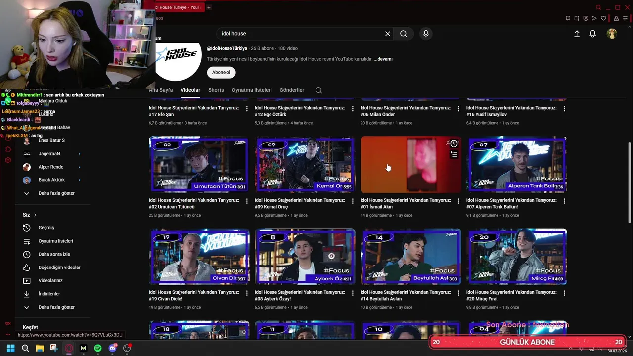Open Geçmiş history in sidebar

coord(46,228)
